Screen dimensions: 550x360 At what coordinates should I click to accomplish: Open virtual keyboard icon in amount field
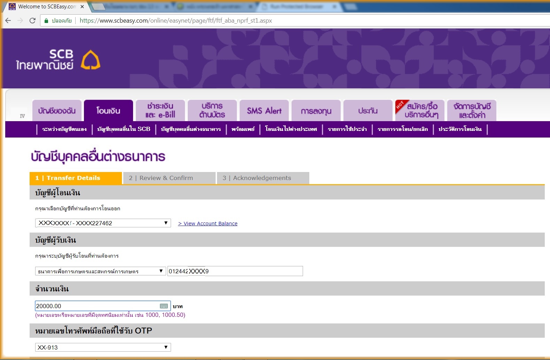(x=164, y=306)
